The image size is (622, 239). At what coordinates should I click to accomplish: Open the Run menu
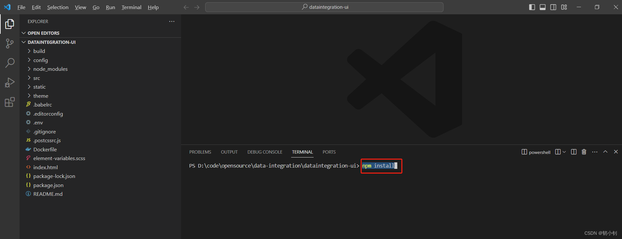coord(110,7)
